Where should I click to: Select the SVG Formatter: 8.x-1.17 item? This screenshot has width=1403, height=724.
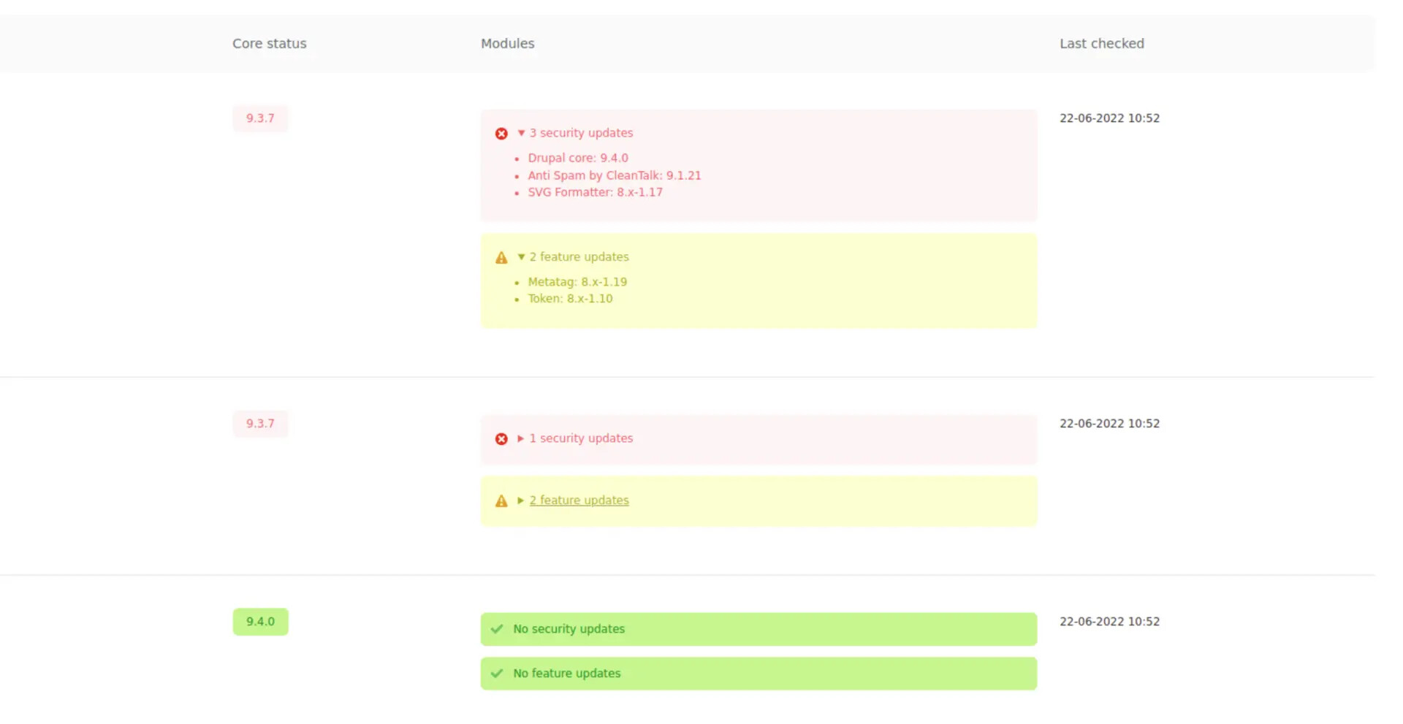(x=596, y=192)
